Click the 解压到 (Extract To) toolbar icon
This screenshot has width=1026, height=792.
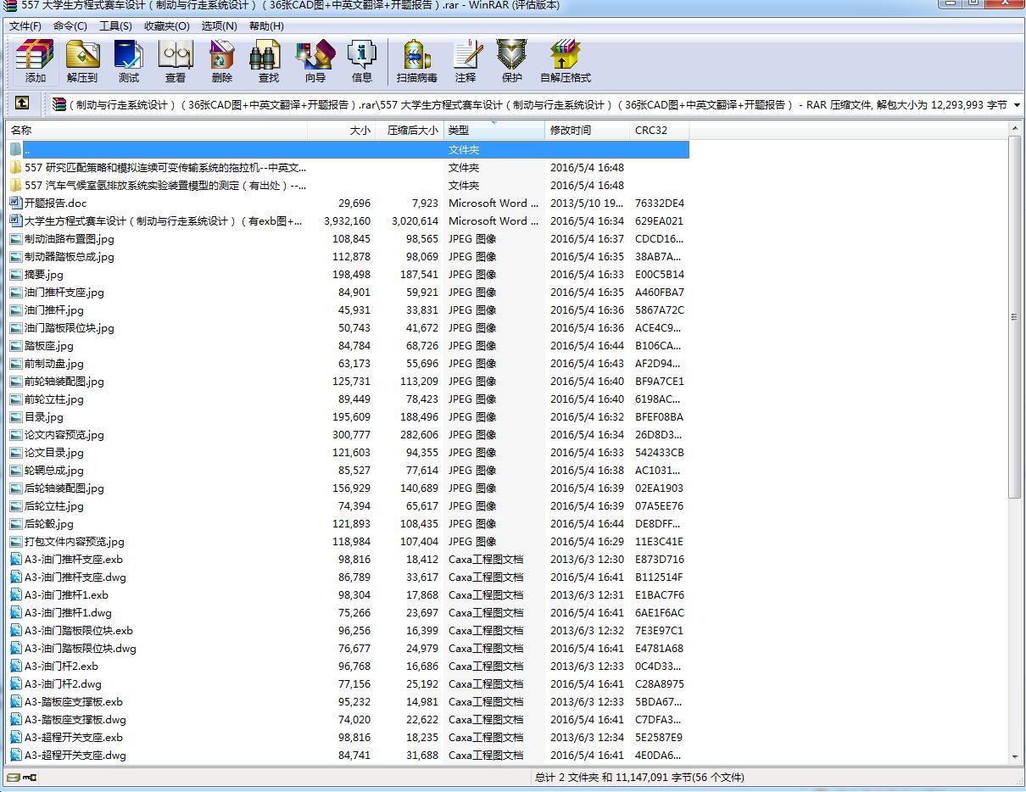point(82,55)
